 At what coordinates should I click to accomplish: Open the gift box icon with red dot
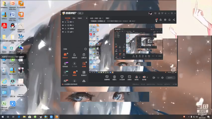coord(156,20)
